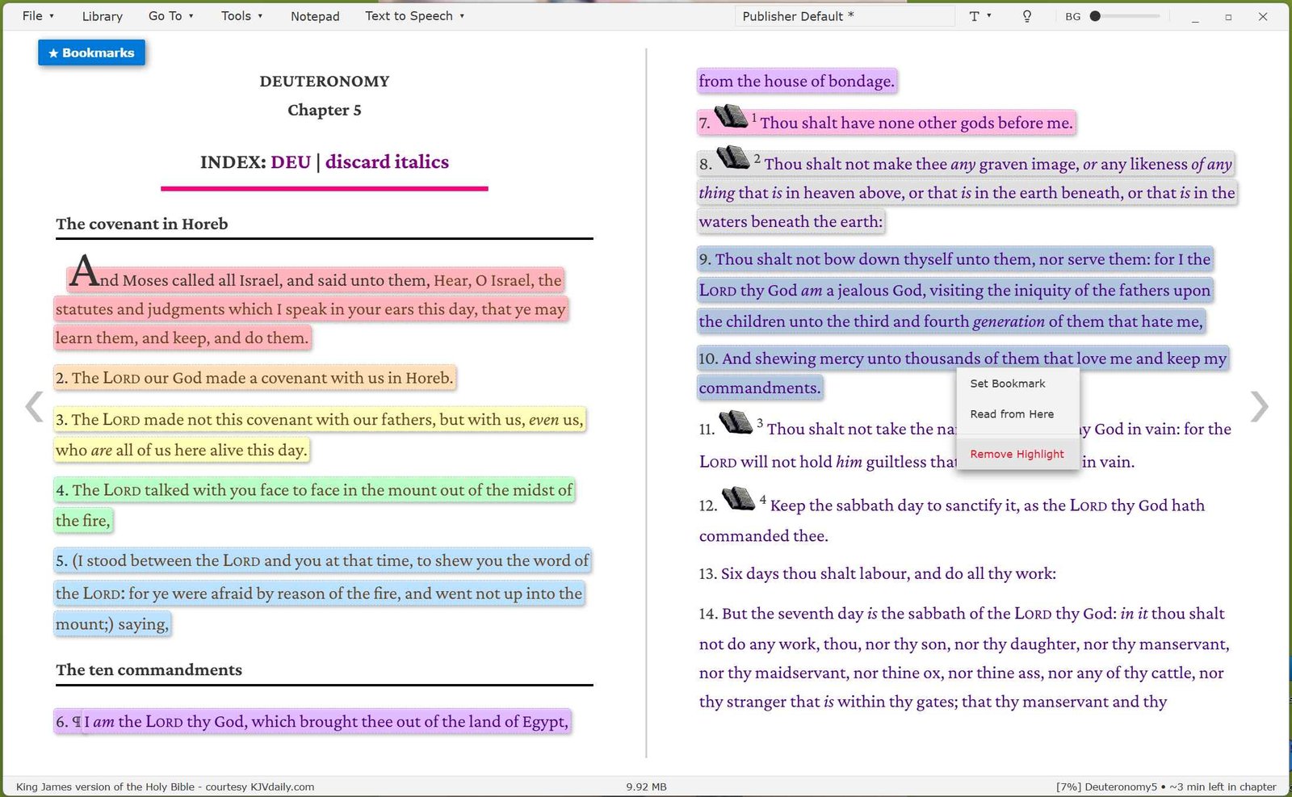Viewport: 1292px width, 797px height.
Task: Click the book icon beside verse 7
Action: pos(731,116)
